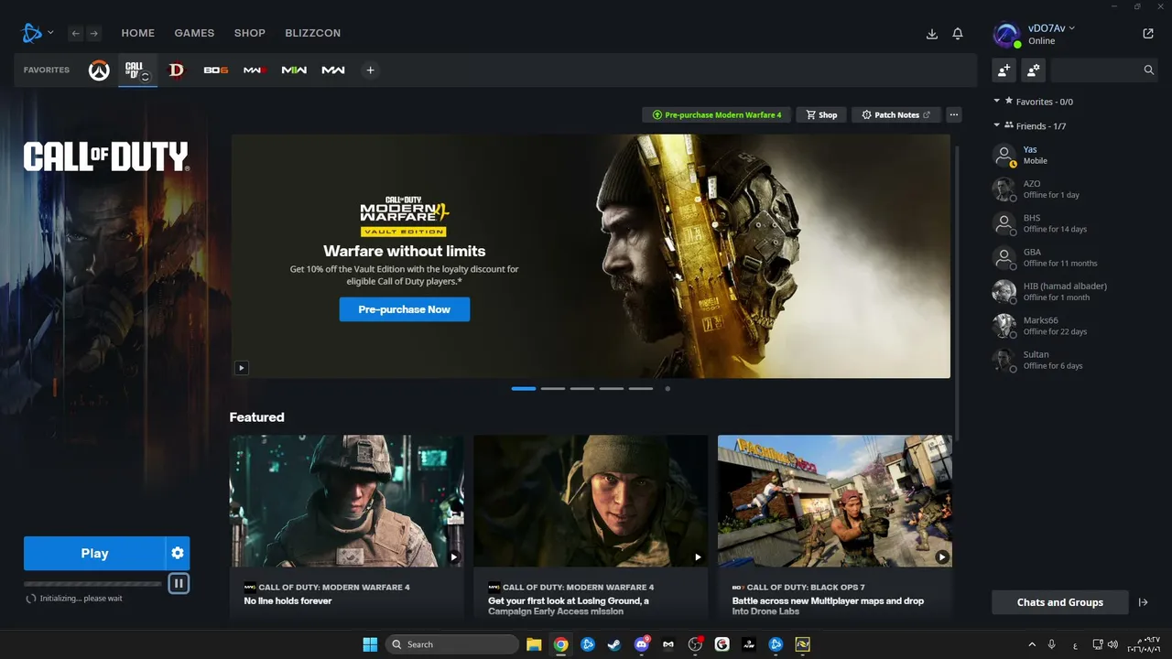1172x659 pixels.
Task: Click the Pre-purchase Now button
Action: pos(405,309)
